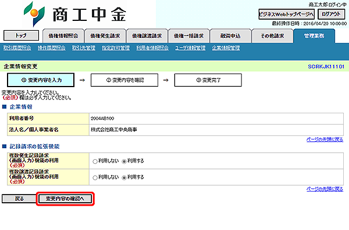
Task: Click the 最終操作日時 timestamp
Action: pos(309,24)
